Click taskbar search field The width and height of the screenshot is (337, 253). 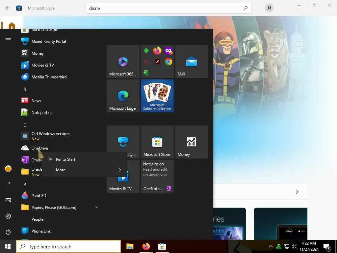pos(68,246)
